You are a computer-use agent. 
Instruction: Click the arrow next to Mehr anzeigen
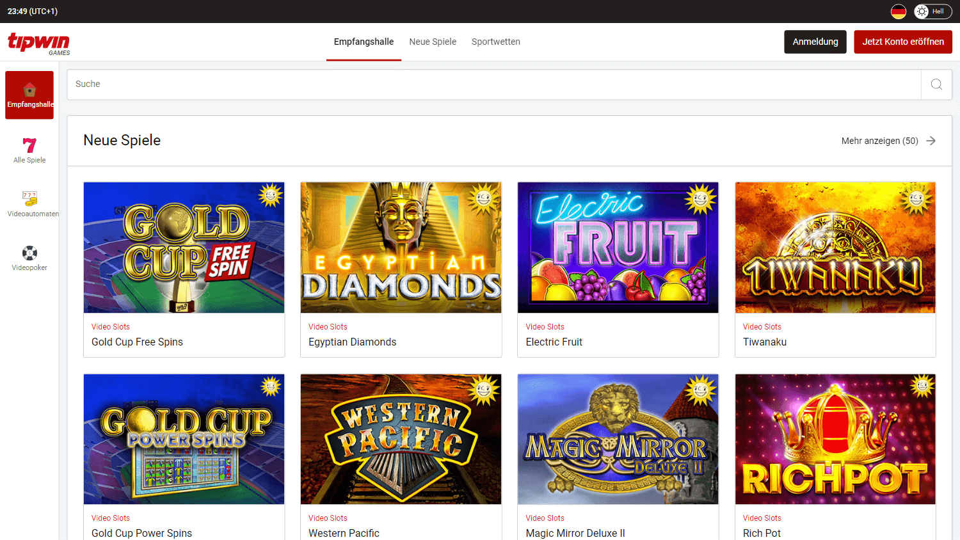(x=931, y=141)
